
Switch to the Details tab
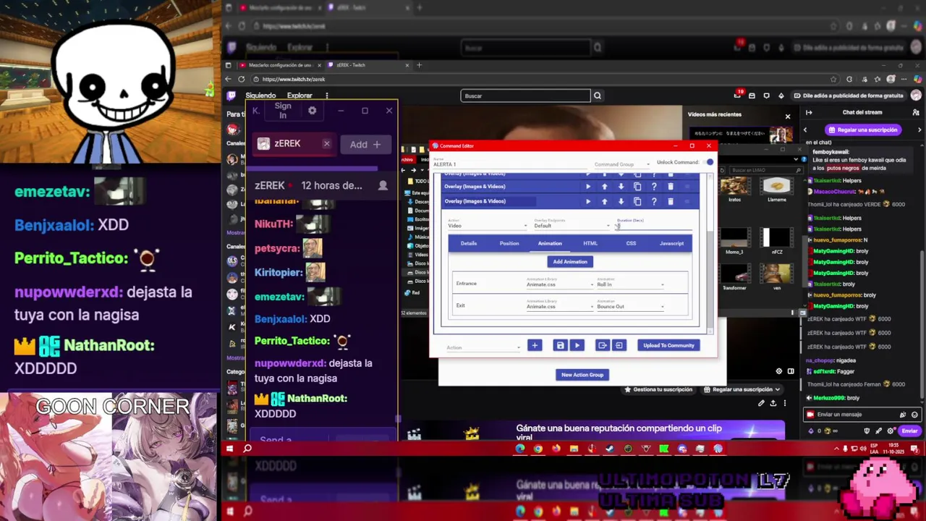point(469,243)
